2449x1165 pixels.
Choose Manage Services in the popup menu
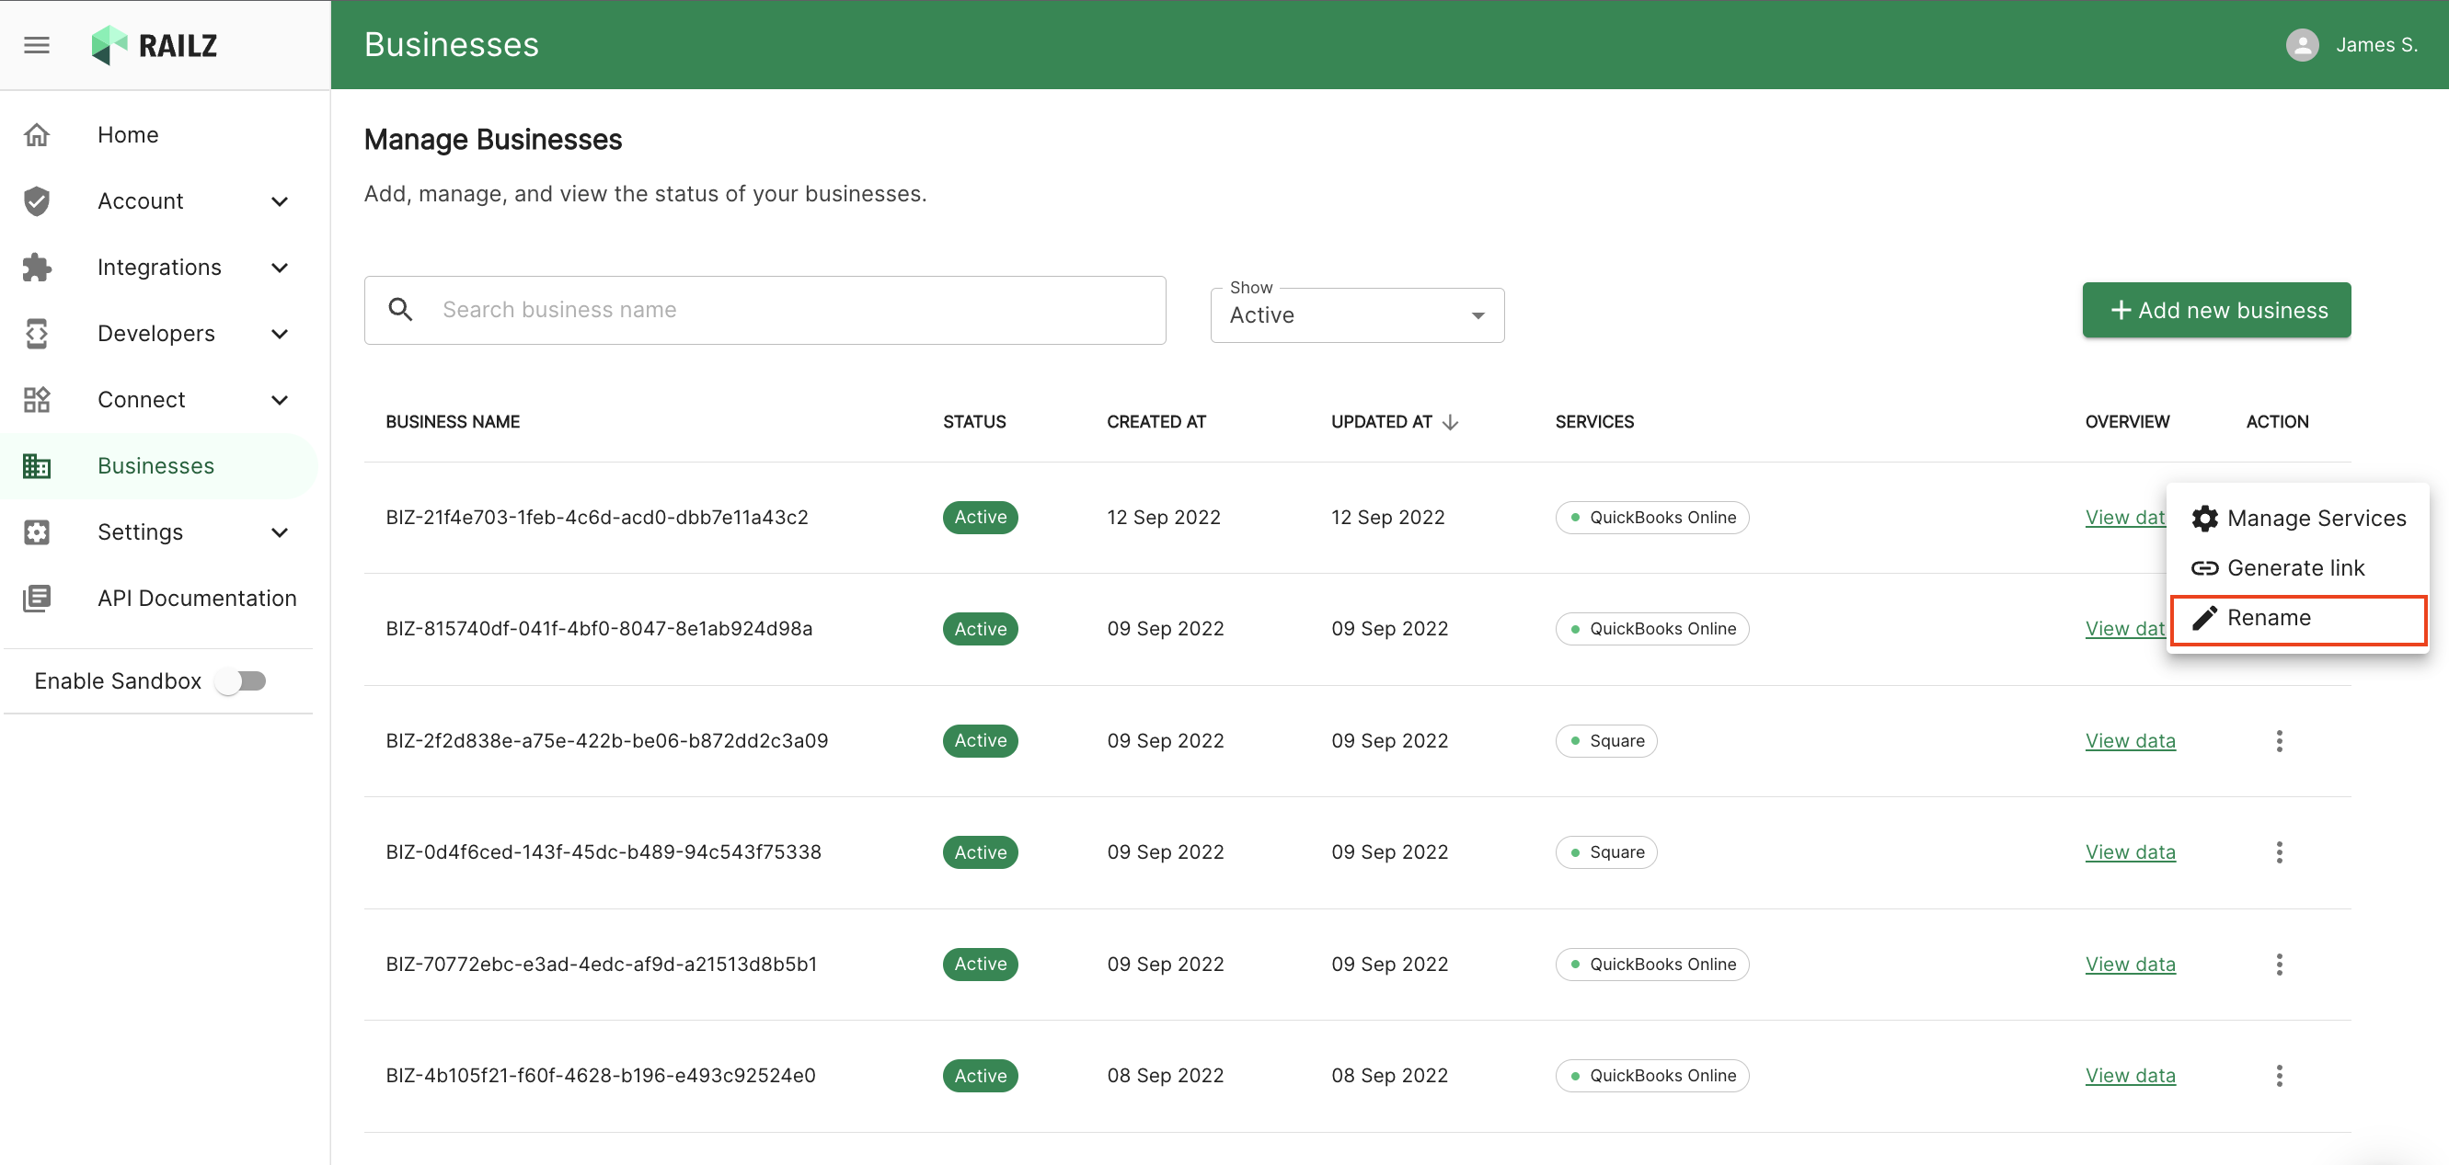click(2298, 518)
